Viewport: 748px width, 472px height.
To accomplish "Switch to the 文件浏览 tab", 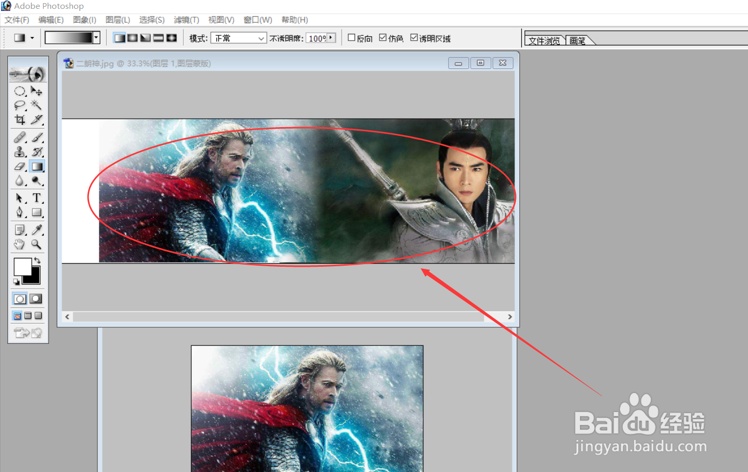I will pos(544,41).
